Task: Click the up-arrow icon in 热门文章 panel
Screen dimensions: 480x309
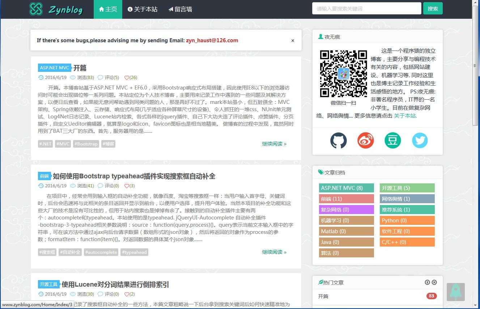Action: 427,282
